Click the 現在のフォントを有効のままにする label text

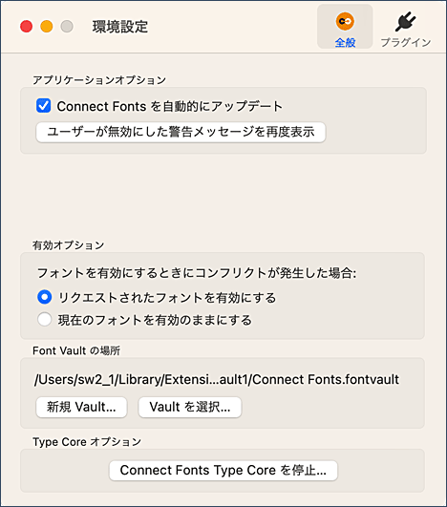pos(155,320)
